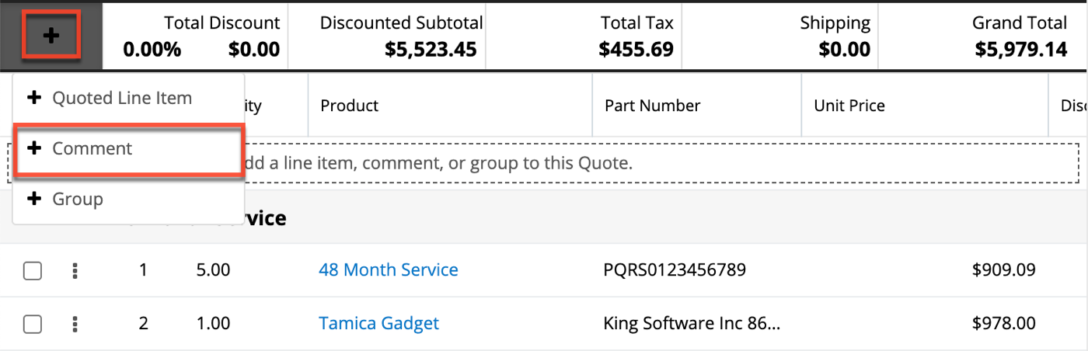This screenshot has height=351, width=1088.
Task: Click the Total Discount summary cell
Action: [x=201, y=36]
